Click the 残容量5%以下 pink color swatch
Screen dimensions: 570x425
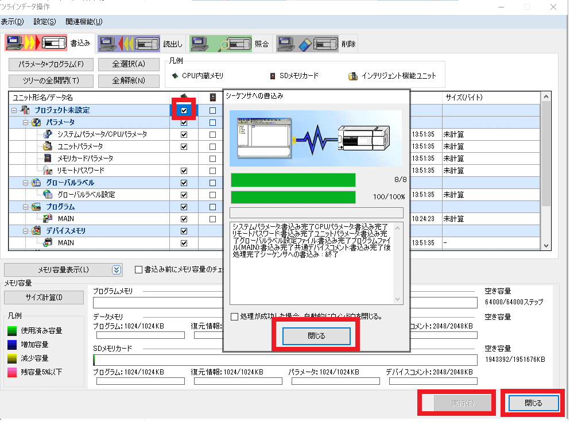[12, 372]
